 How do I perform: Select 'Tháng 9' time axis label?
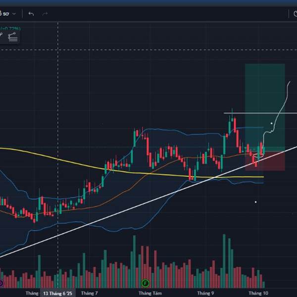point(205,293)
